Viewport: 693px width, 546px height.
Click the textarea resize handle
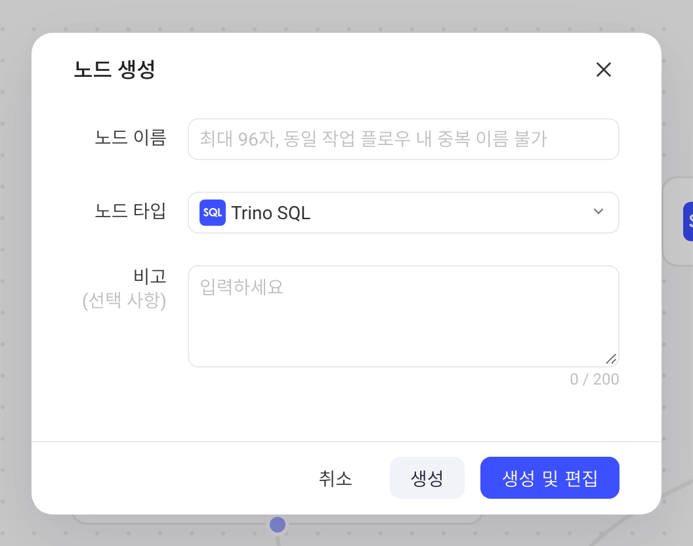[611, 359]
